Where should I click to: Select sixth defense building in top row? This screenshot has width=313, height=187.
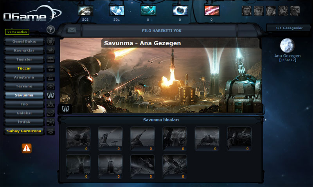(239, 139)
